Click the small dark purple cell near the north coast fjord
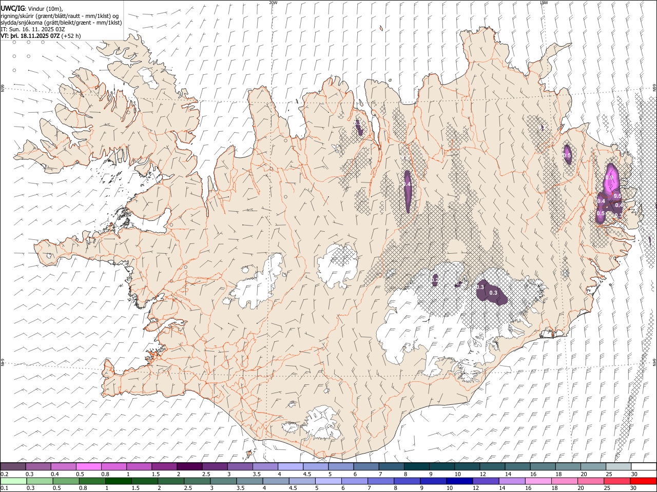The height and width of the screenshot is (492, 657). coord(359,127)
